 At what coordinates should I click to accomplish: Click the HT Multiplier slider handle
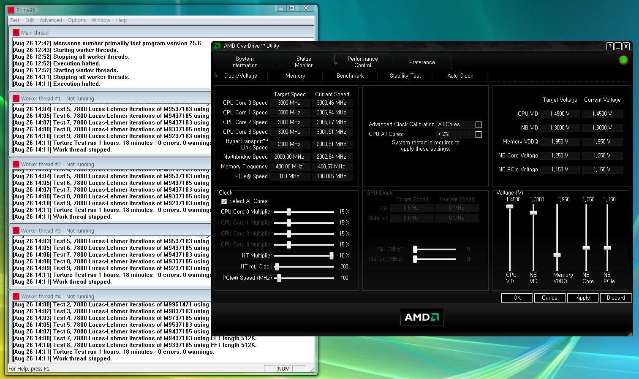coord(332,256)
